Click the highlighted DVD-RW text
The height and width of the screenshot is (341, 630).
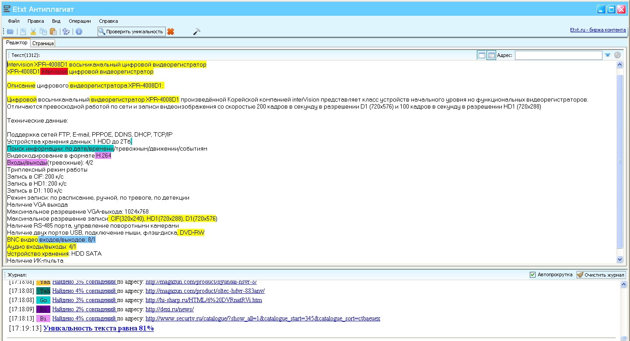(x=192, y=232)
